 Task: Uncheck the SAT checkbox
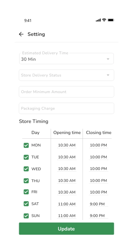point(26,204)
